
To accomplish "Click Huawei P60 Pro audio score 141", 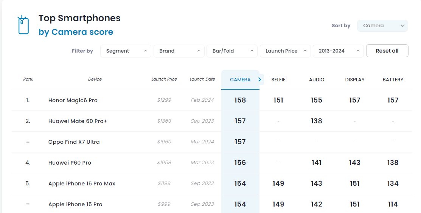I will click(317, 163).
